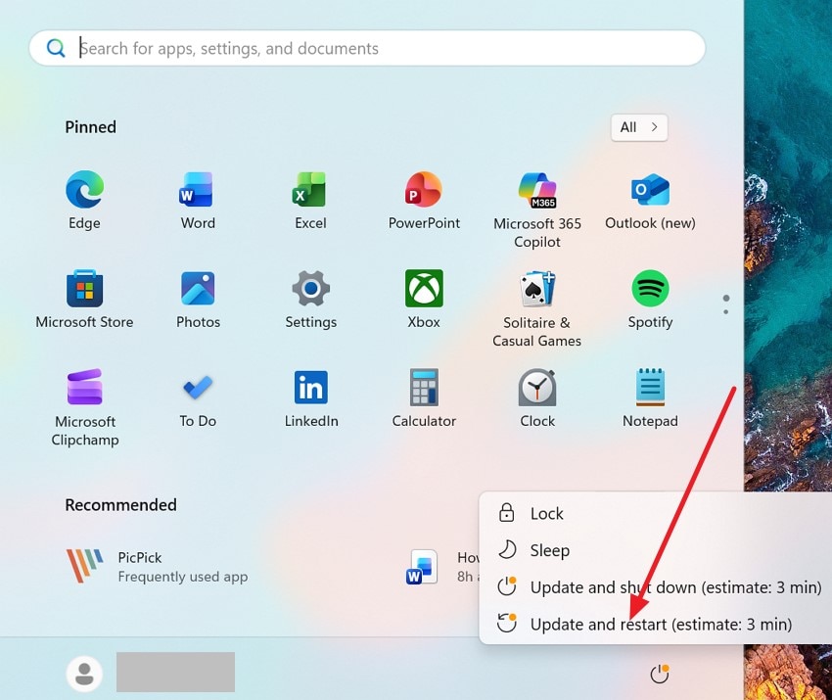Open Outlook (new)
This screenshot has width=832, height=700.
650,191
